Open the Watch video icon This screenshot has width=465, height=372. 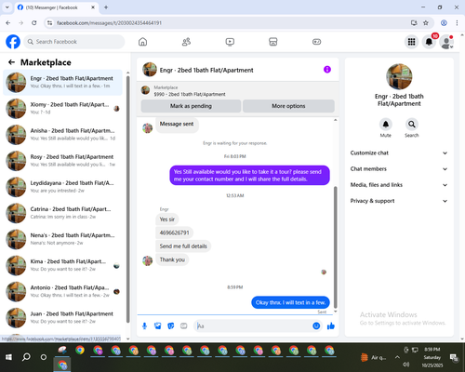[230, 42]
